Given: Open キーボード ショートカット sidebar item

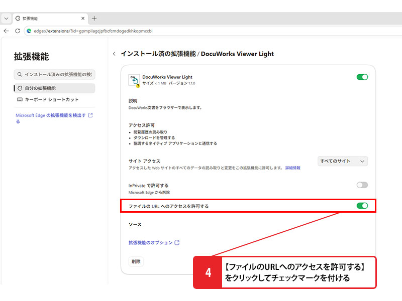Looking at the screenshot, I should click(52, 99).
